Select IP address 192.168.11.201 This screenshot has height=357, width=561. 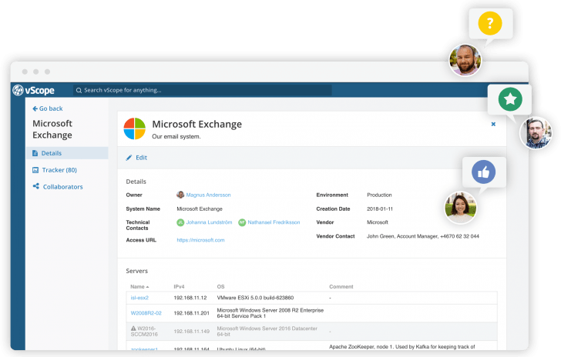191,313
